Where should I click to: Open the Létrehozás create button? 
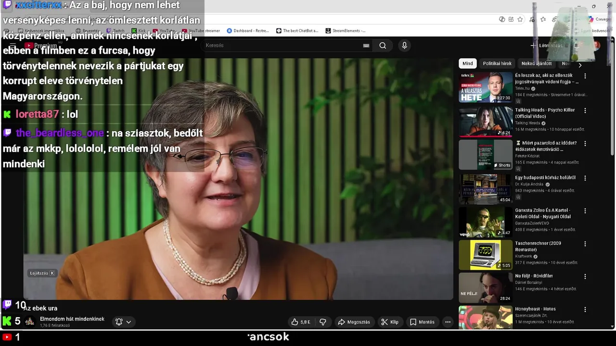pyautogui.click(x=546, y=46)
